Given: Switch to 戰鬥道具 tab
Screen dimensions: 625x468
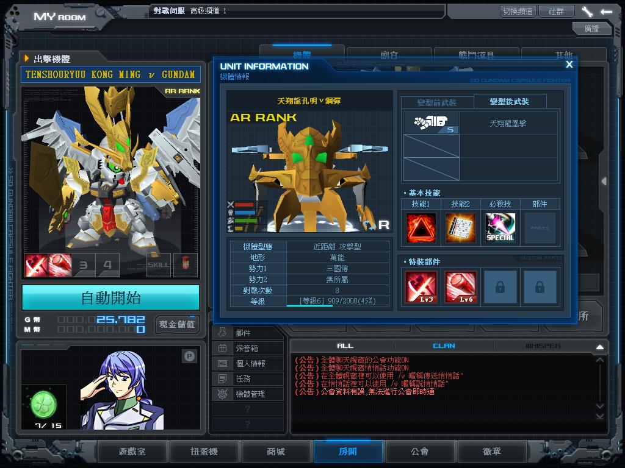Looking at the screenshot, I should pos(476,54).
